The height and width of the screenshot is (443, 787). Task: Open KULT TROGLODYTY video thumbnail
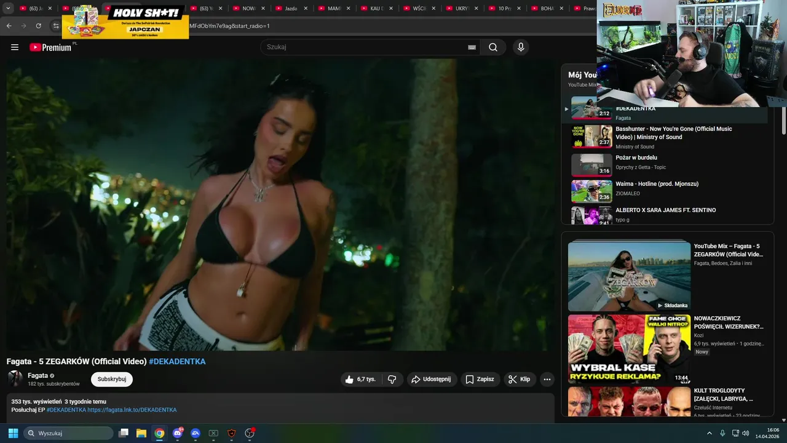(x=629, y=401)
